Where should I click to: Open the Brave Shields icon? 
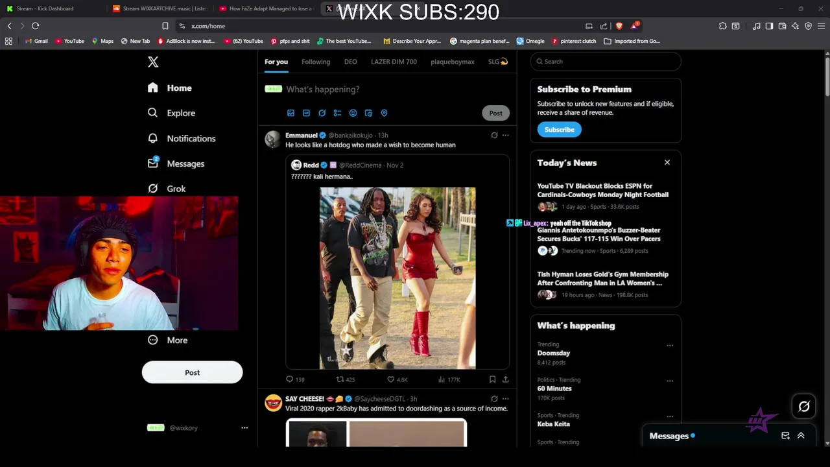tap(619, 26)
